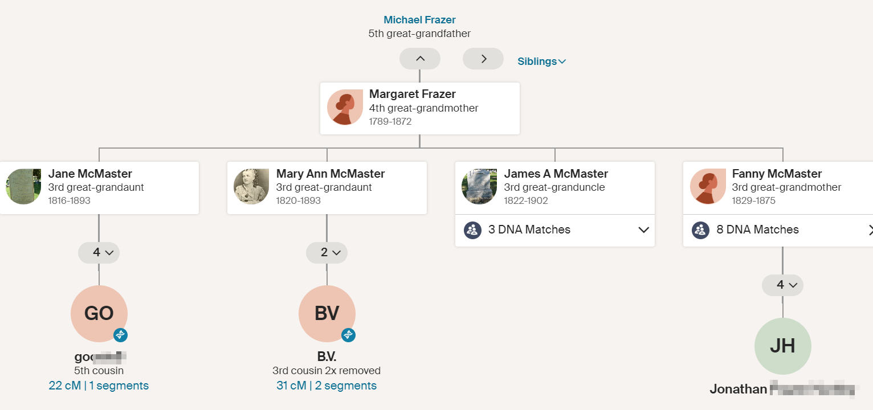Click the DNA badge icon on the GO avatar
873x410 pixels.
click(120, 335)
